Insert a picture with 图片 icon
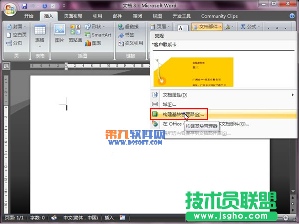This screenshot has height=224, width=299. tap(59, 33)
